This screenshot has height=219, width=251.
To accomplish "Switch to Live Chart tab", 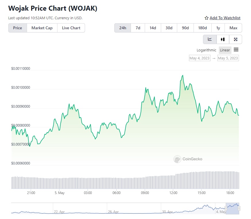I will [71, 28].
